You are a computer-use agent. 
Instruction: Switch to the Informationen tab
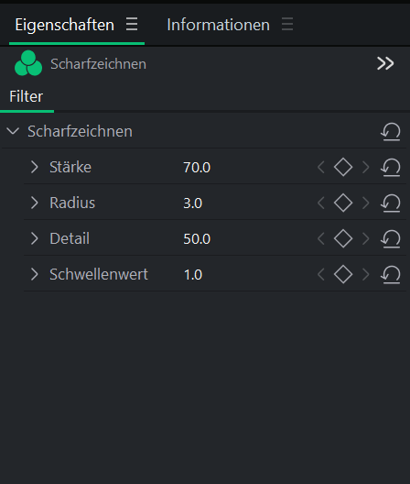click(218, 25)
